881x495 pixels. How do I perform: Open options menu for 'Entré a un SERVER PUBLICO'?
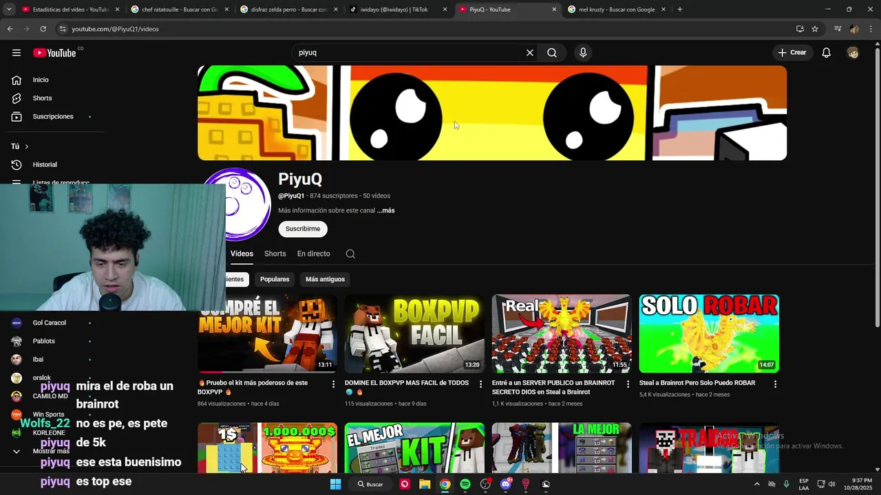coord(628,384)
